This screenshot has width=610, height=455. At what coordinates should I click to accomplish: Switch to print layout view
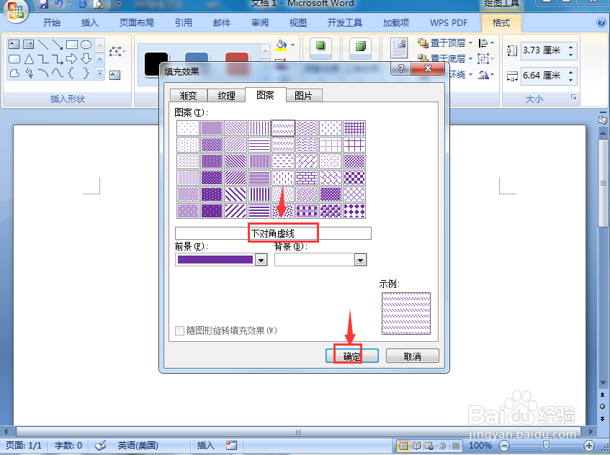(403, 446)
